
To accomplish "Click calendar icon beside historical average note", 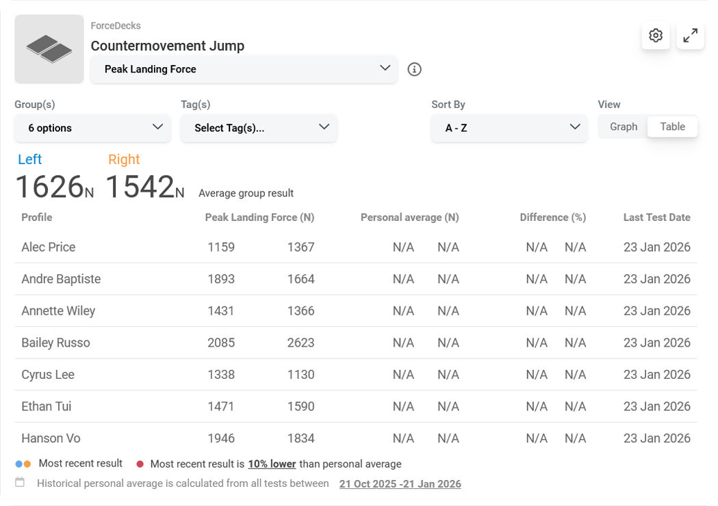I will point(20,482).
